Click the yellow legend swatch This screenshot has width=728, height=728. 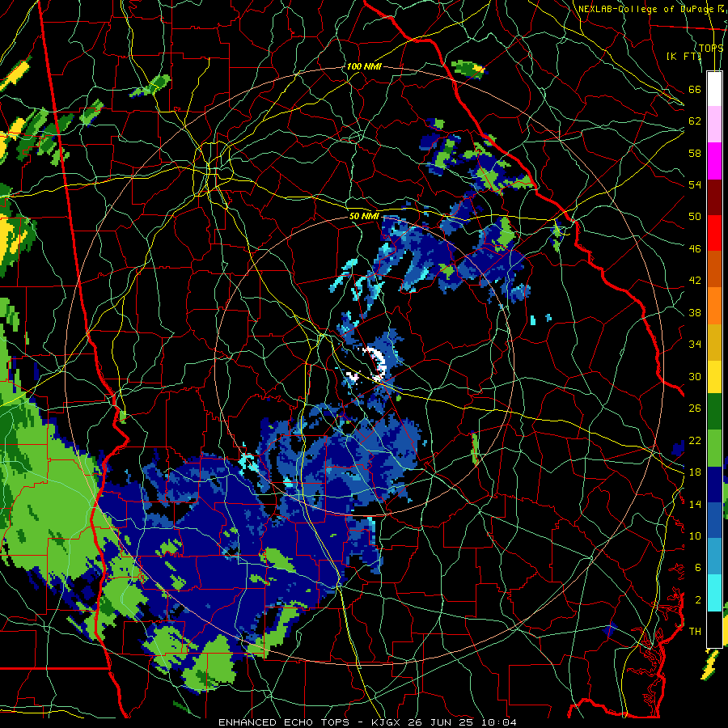point(714,377)
